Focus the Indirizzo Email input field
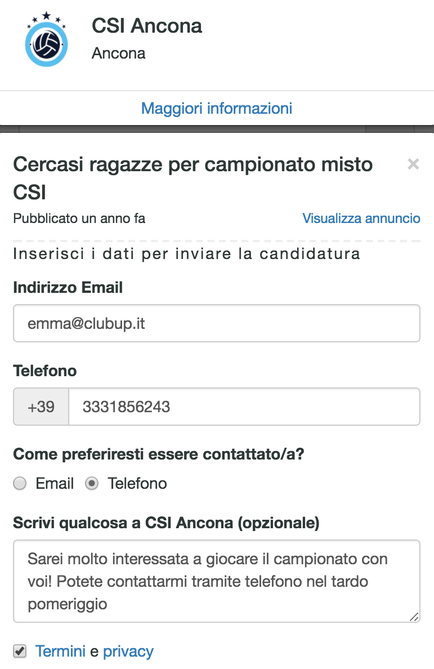This screenshot has width=434, height=669. coord(217,323)
